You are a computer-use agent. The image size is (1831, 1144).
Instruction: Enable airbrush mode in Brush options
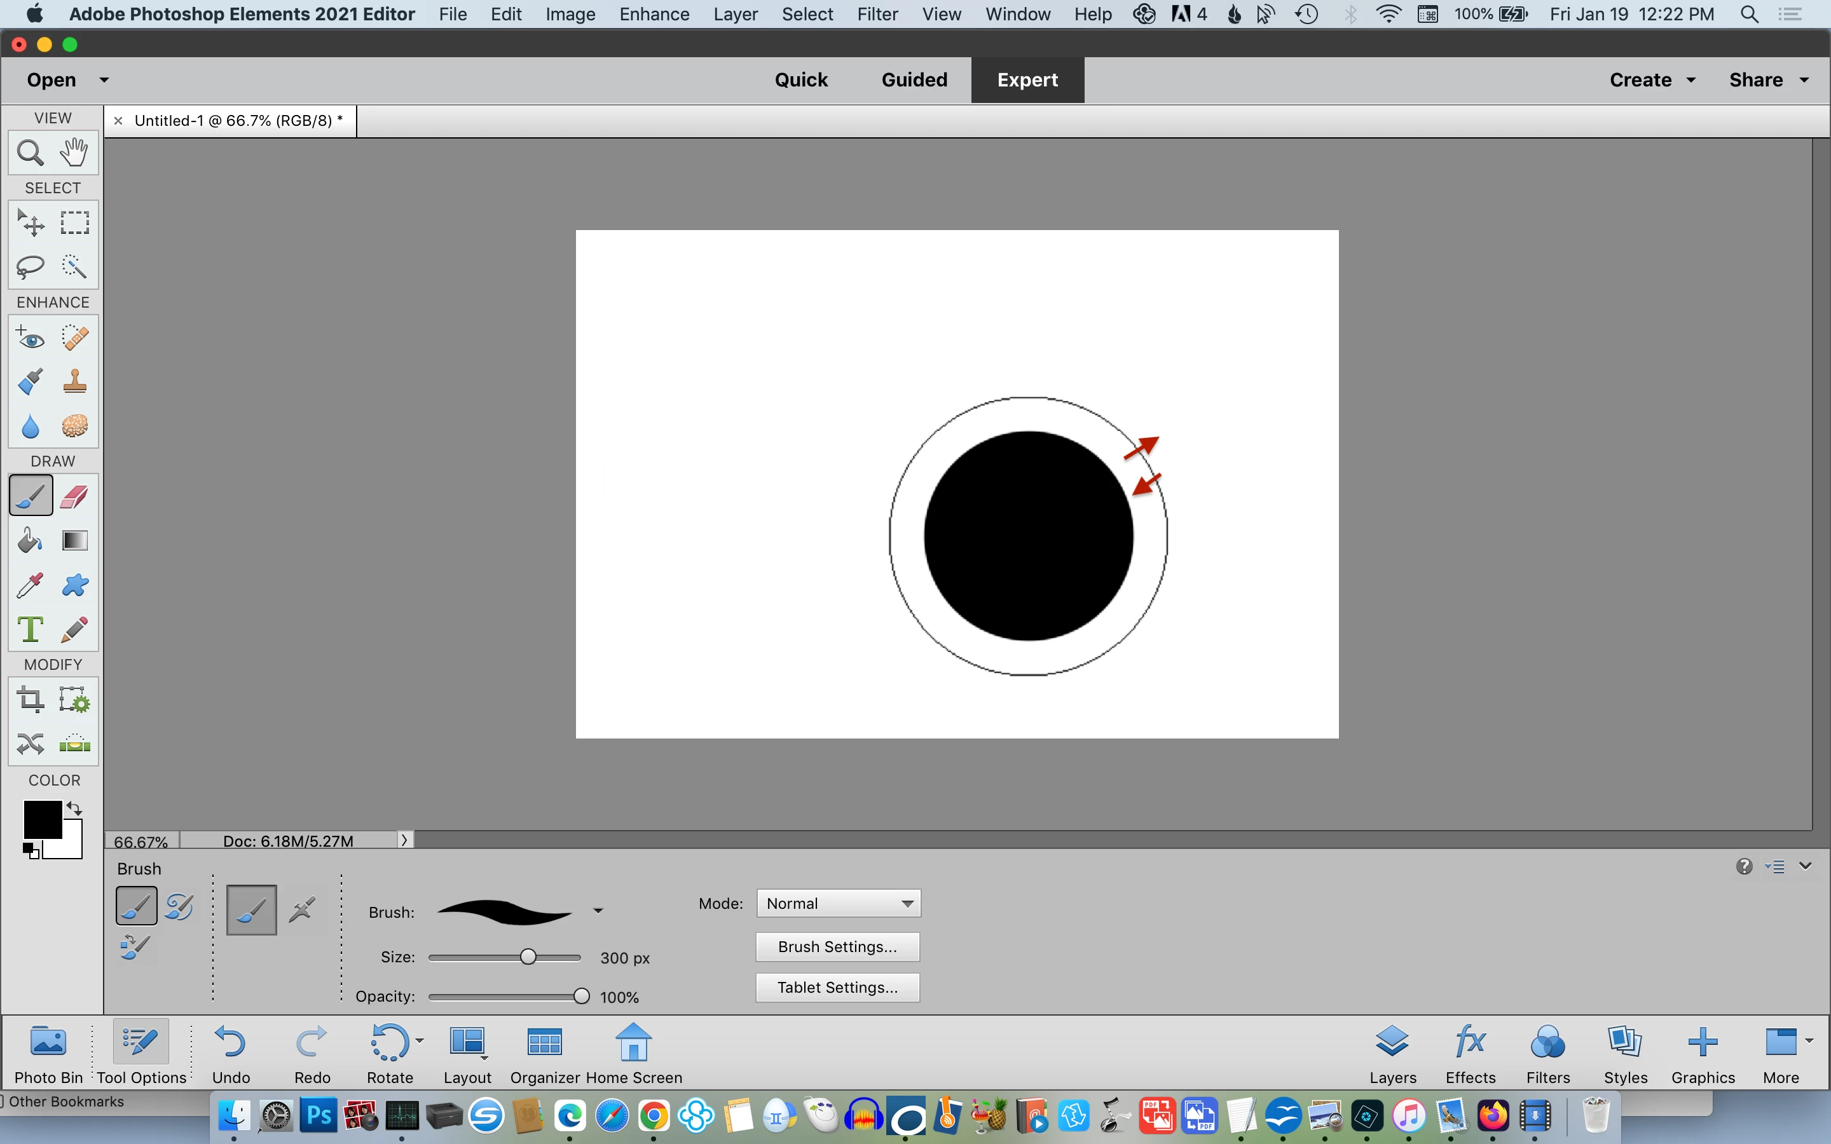coord(302,909)
